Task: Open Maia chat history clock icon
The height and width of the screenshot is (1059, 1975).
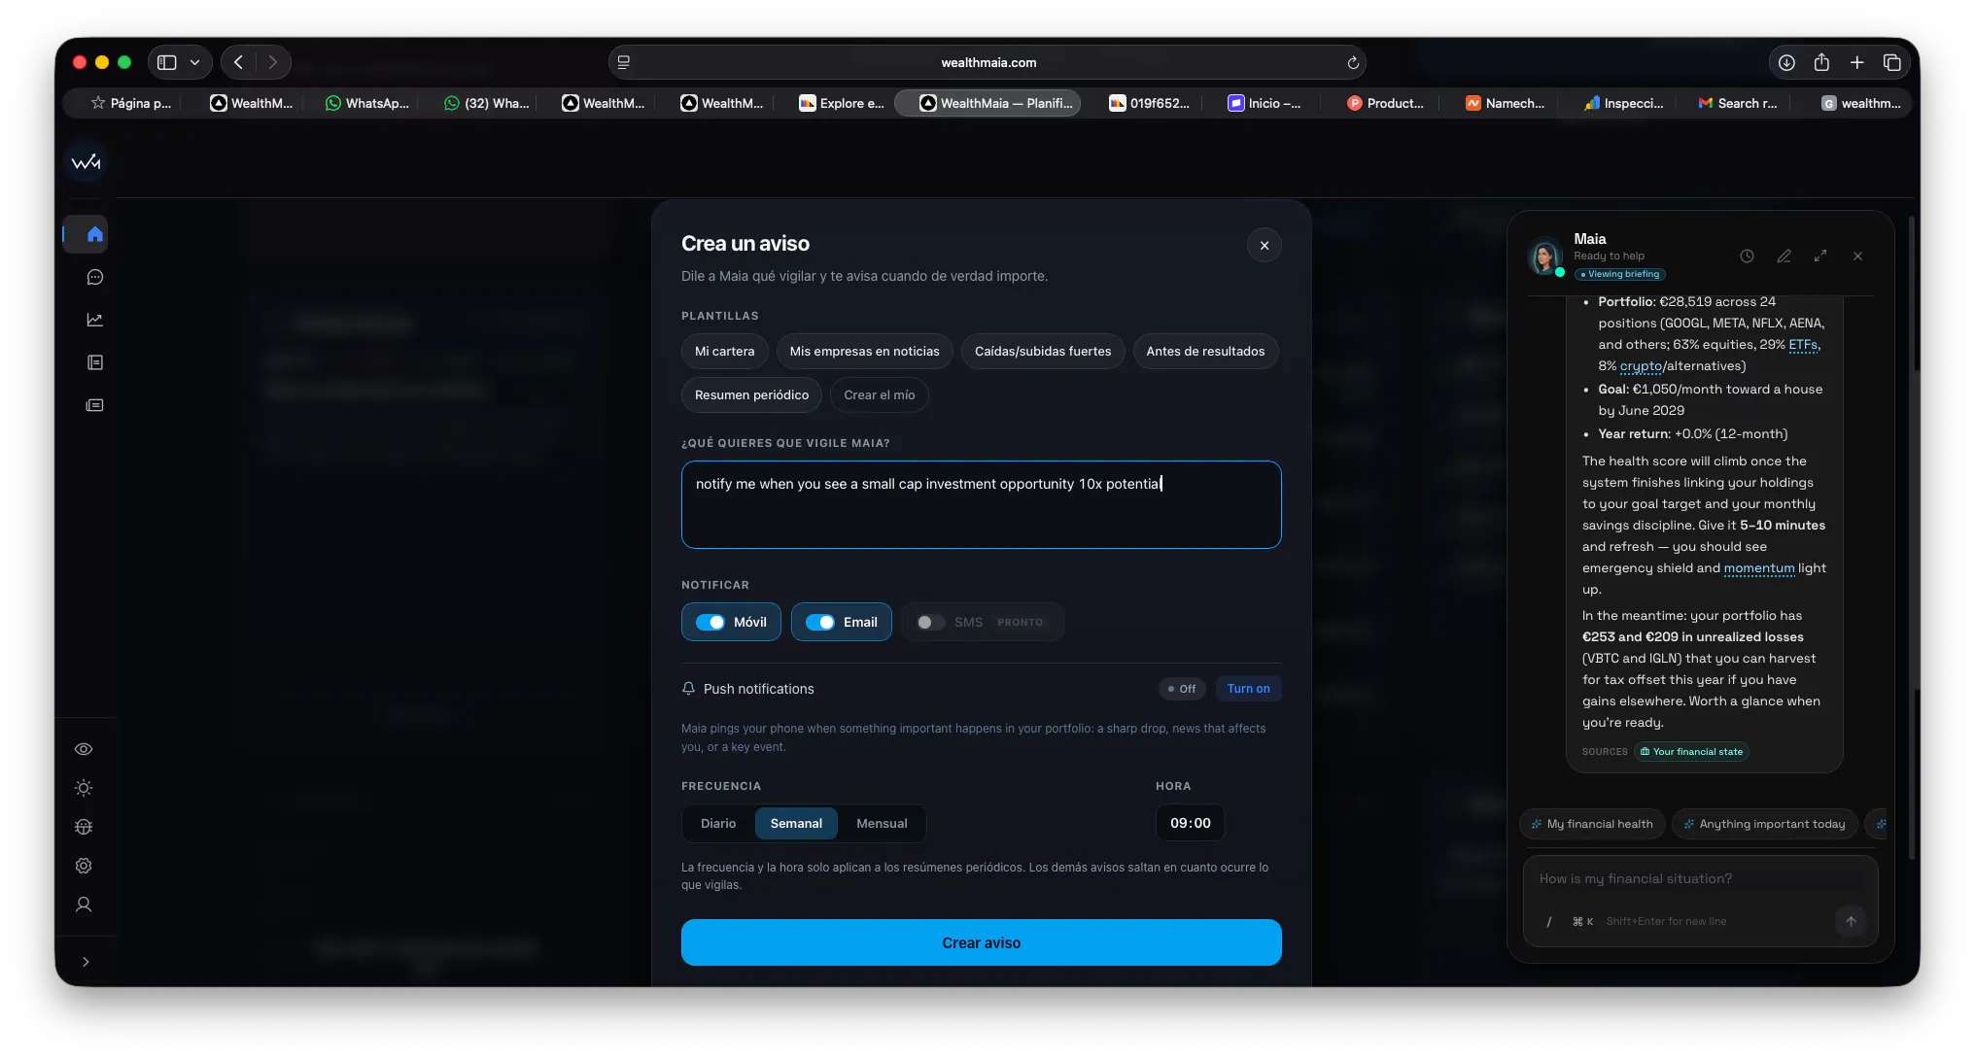Action: click(x=1747, y=256)
